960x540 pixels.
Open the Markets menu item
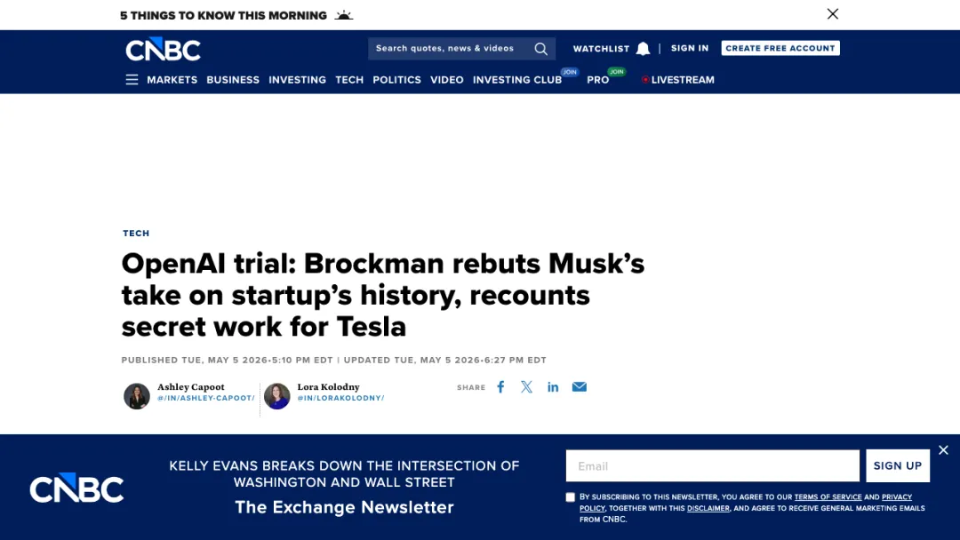(172, 80)
